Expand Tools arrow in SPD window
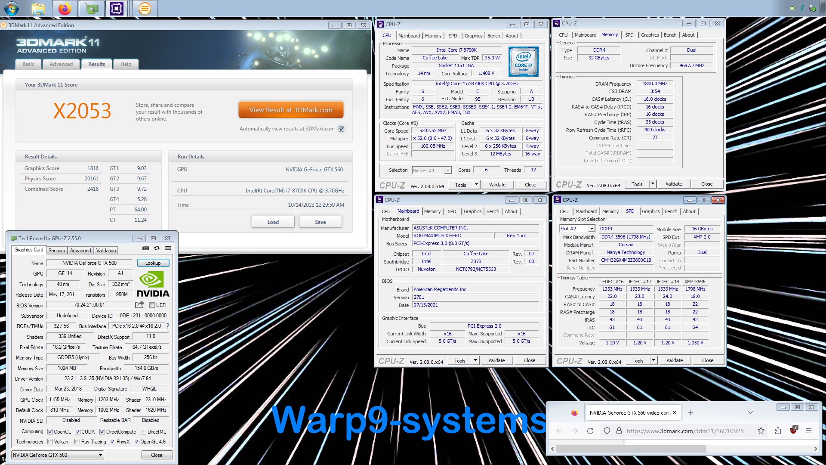The height and width of the screenshot is (465, 826). tap(653, 360)
